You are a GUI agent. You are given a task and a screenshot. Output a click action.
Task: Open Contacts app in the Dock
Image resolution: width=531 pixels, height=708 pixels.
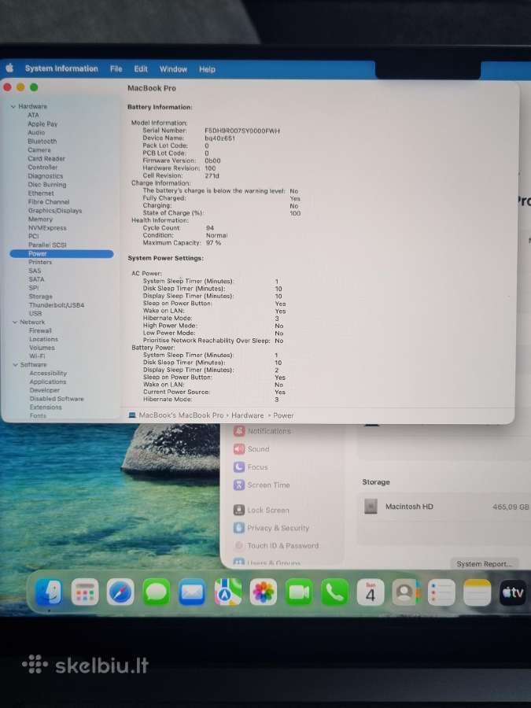click(406, 592)
